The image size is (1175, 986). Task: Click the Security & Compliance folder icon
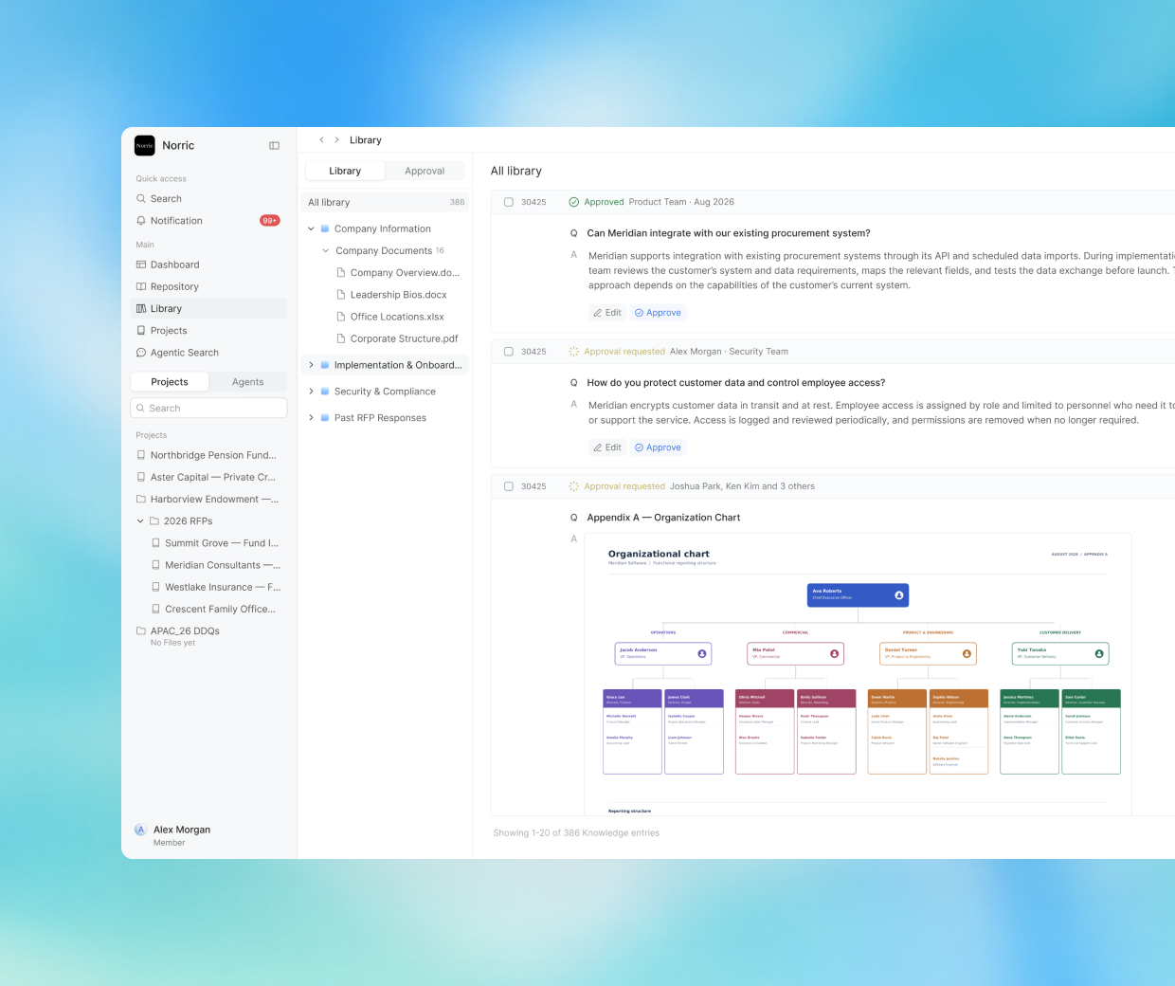pos(325,392)
